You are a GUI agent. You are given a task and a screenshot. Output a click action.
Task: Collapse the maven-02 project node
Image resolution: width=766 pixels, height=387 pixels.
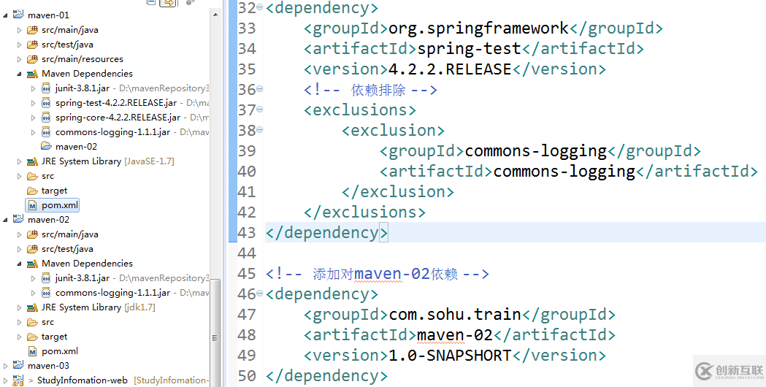5,220
